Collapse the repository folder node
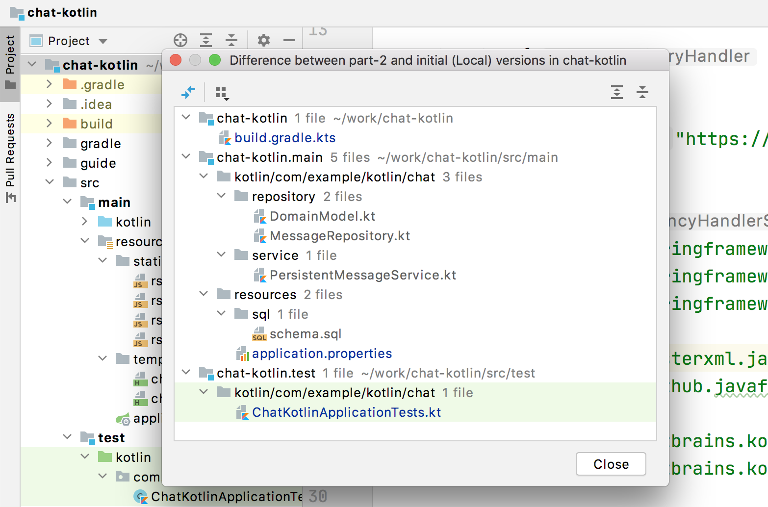 (x=221, y=196)
